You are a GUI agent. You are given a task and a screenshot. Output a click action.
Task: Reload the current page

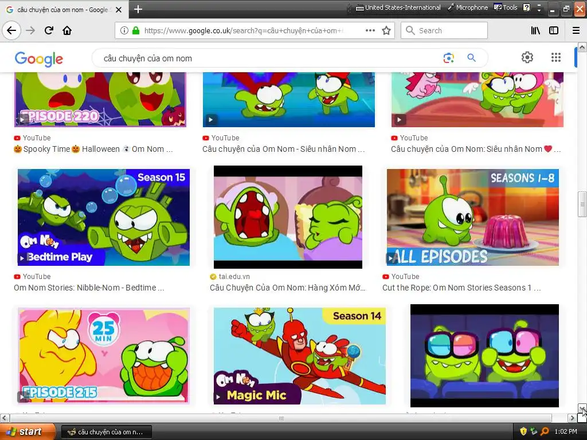(x=49, y=30)
